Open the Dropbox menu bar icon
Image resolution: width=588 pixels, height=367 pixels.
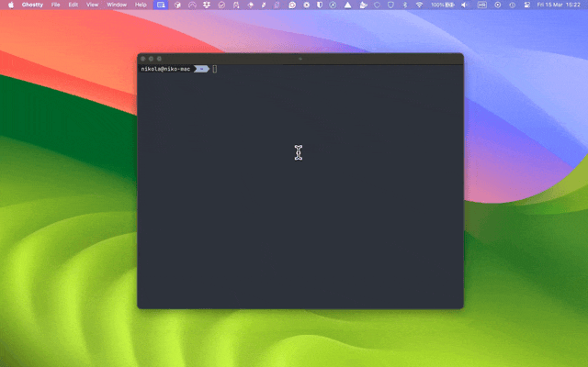[207, 5]
